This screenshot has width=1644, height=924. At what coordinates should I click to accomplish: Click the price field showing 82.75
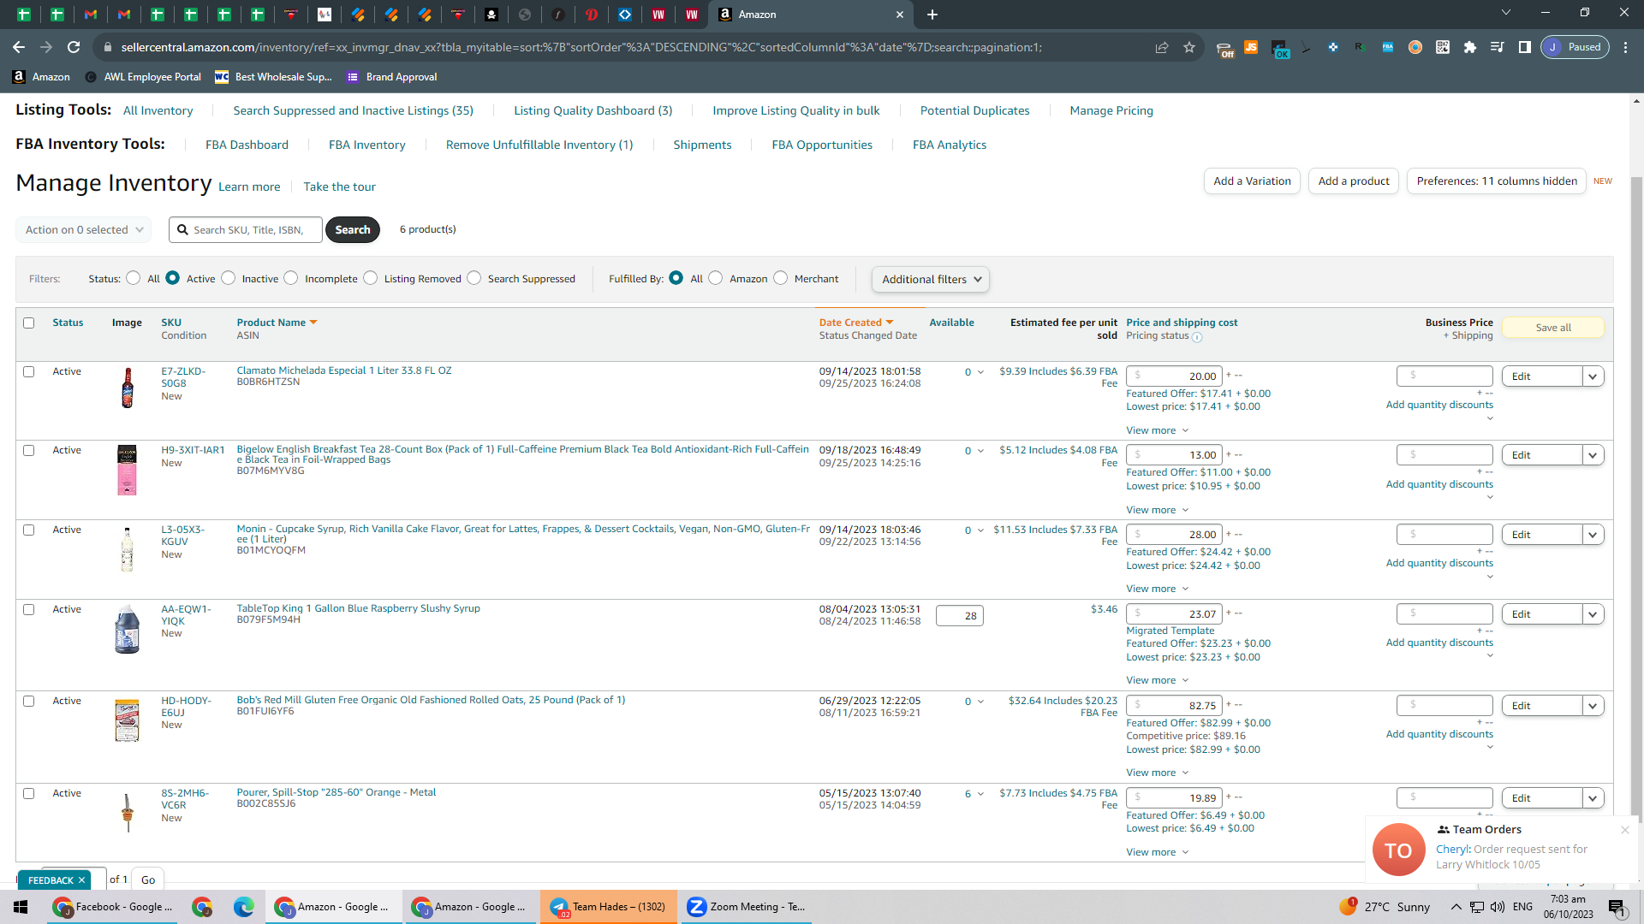1174,706
